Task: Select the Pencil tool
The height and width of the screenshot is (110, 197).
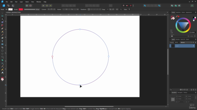Action: [2, 32]
